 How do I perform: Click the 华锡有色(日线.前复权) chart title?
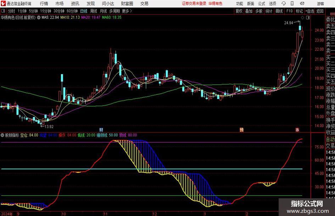pyautogui.click(x=18, y=17)
